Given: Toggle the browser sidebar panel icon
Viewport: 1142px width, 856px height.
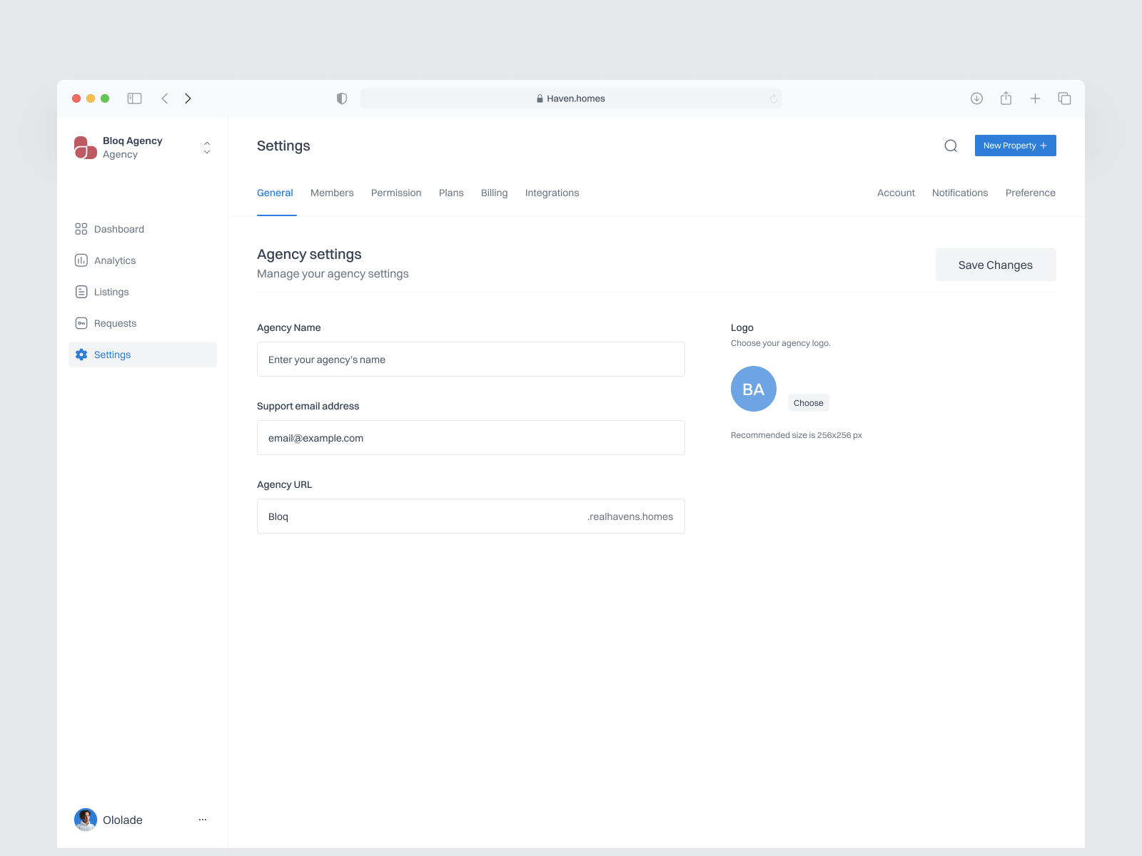Looking at the screenshot, I should click(134, 98).
